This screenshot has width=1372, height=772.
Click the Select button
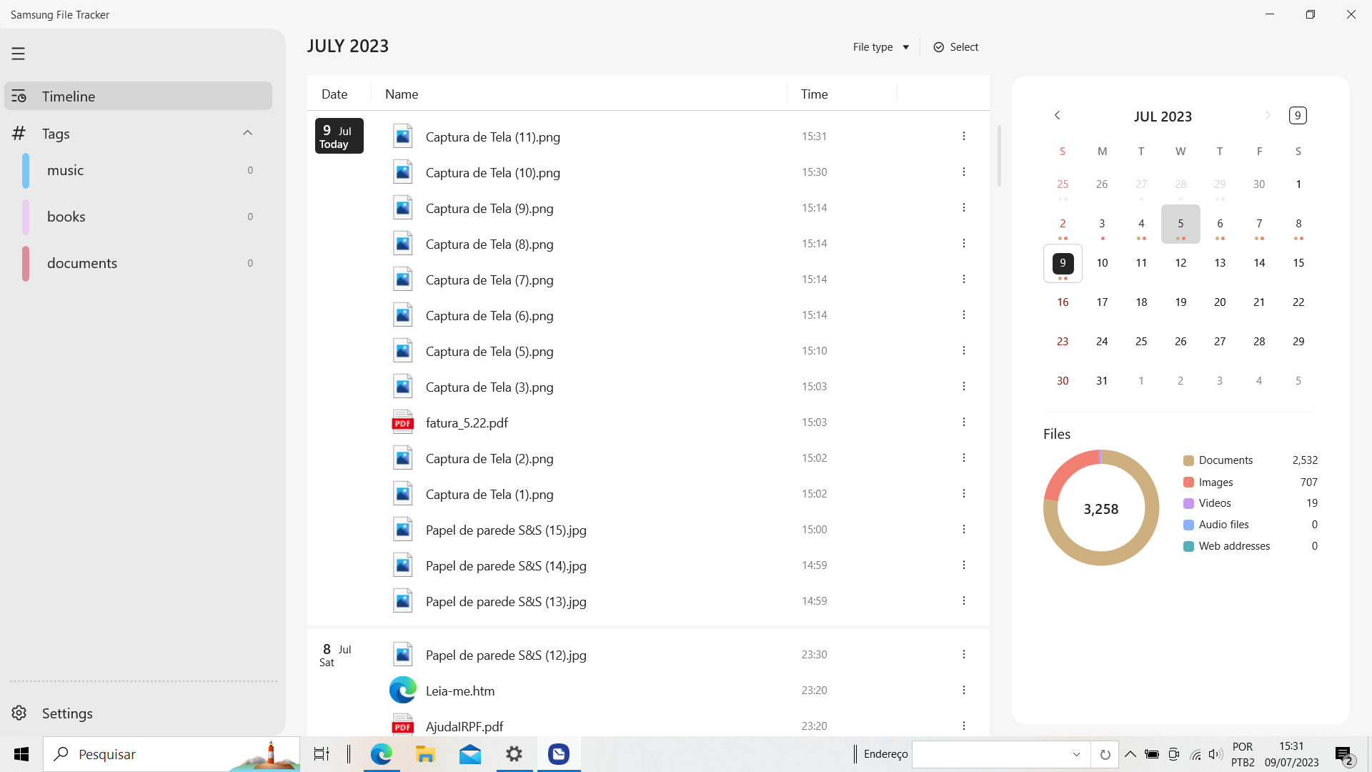[955, 47]
